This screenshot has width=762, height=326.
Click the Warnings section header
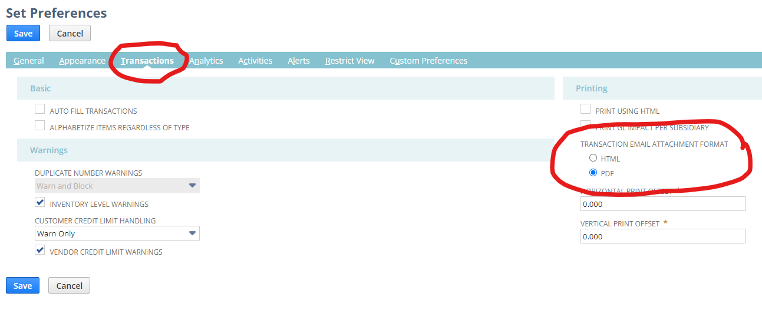point(286,150)
